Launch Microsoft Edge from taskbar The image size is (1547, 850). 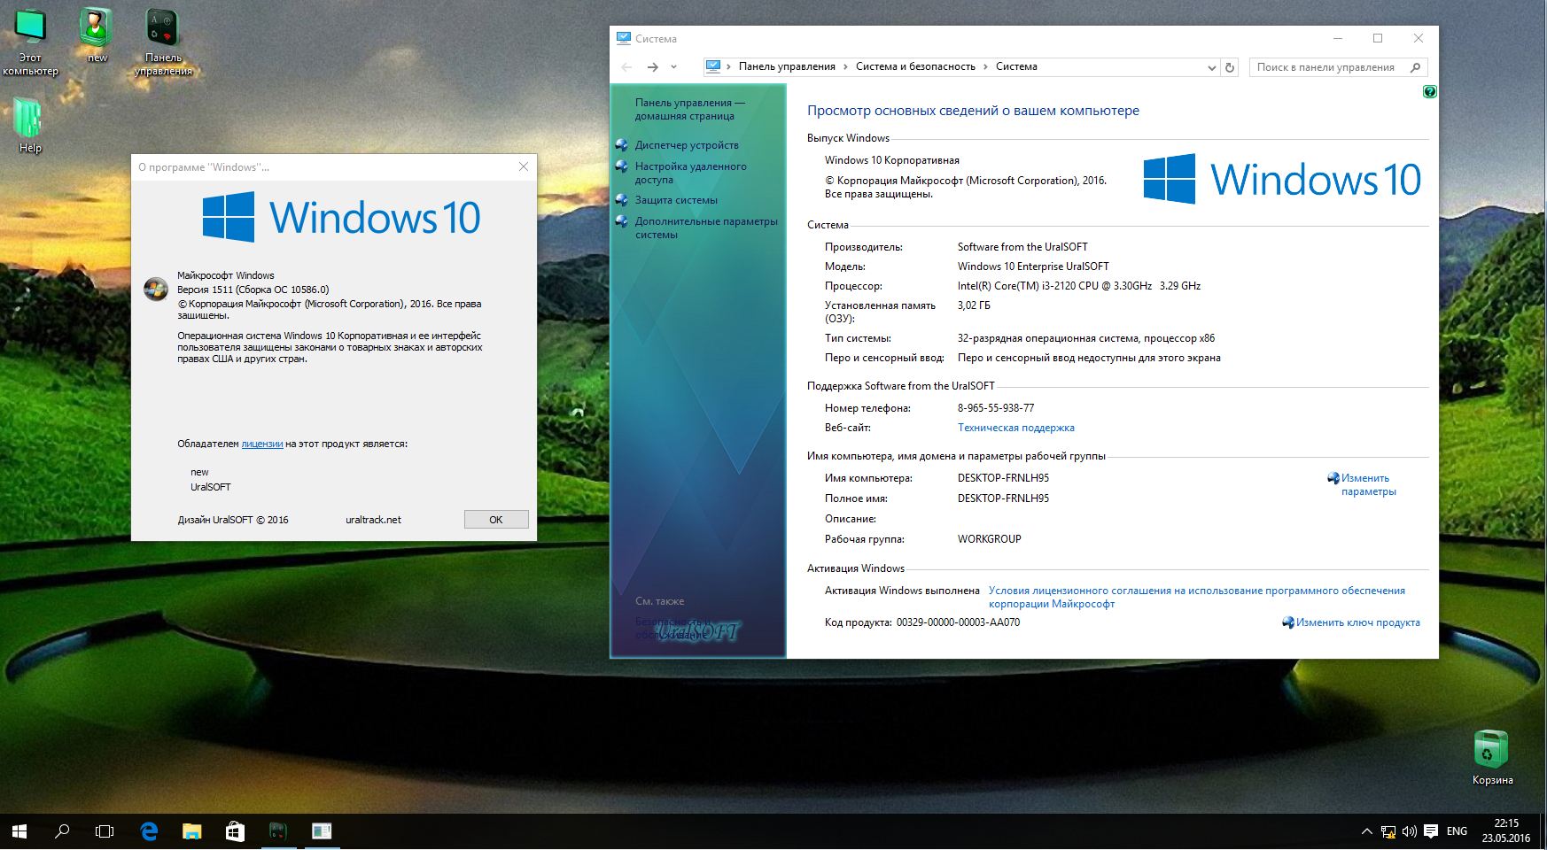point(149,831)
